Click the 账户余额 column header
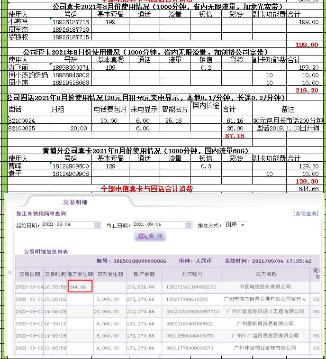This screenshot has height=359, width=326. [x=144, y=274]
